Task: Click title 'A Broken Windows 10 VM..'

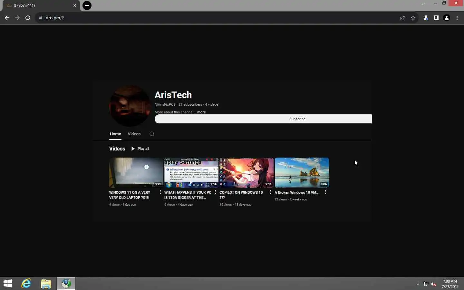Action: tap(296, 192)
